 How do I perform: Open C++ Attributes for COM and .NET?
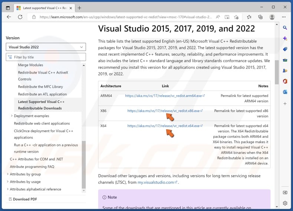[36, 159]
